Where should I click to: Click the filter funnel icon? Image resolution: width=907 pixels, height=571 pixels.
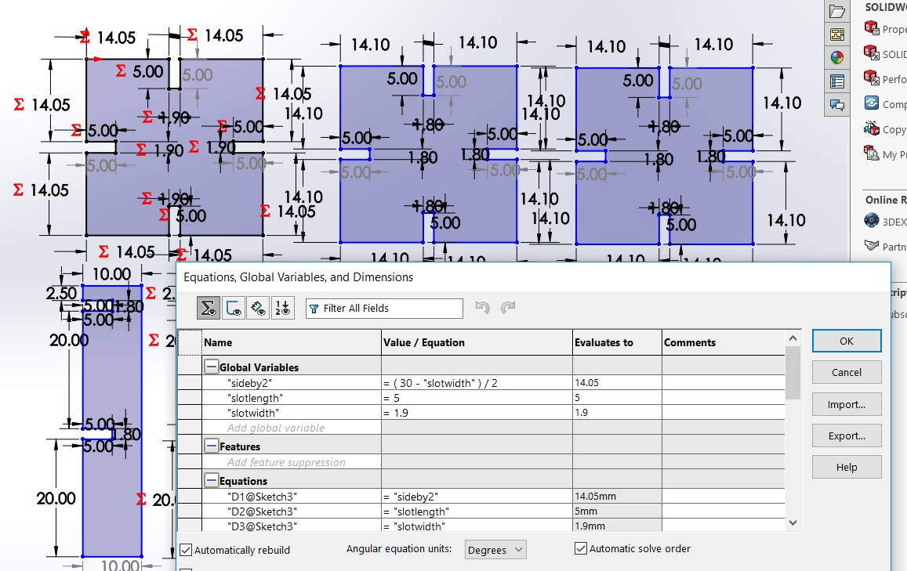coord(314,309)
